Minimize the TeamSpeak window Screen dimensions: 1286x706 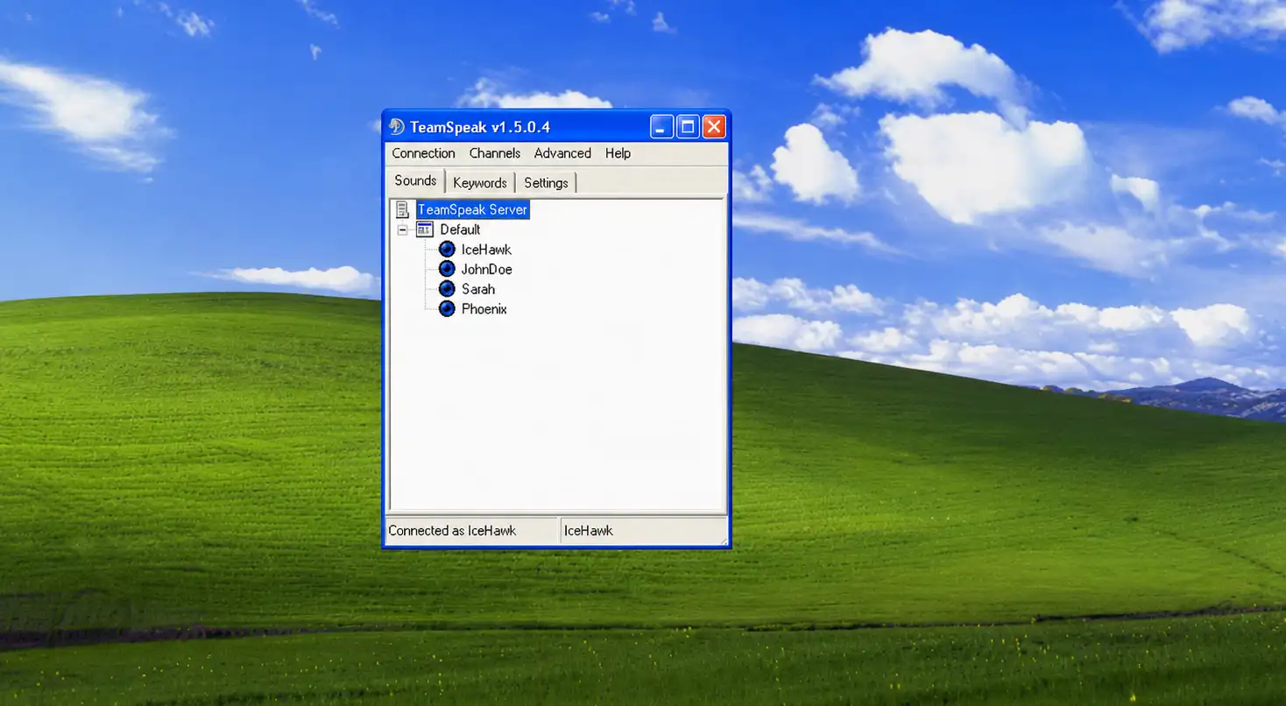pyautogui.click(x=662, y=127)
